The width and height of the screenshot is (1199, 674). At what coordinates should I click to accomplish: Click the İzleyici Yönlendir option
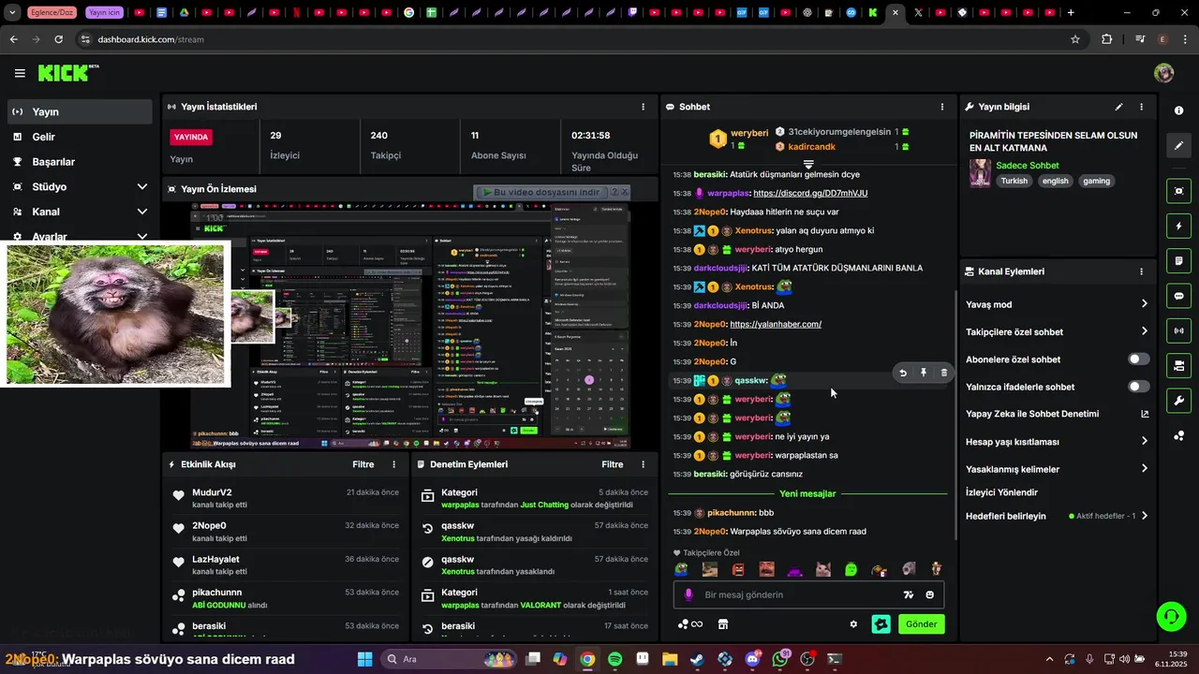[x=1001, y=492]
